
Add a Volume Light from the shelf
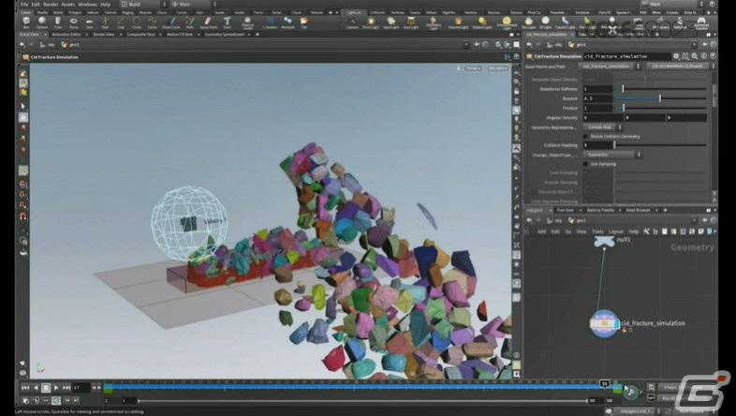click(x=458, y=22)
